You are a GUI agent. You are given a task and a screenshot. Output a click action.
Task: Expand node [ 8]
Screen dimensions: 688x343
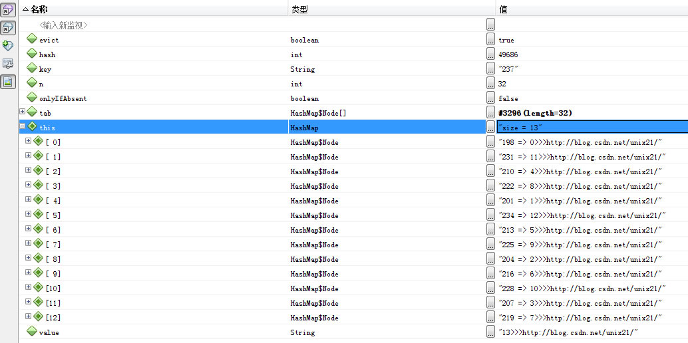pos(29,257)
